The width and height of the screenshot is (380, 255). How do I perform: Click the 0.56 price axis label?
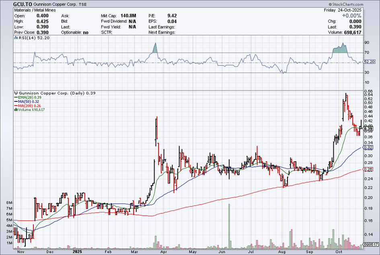pos(368,91)
